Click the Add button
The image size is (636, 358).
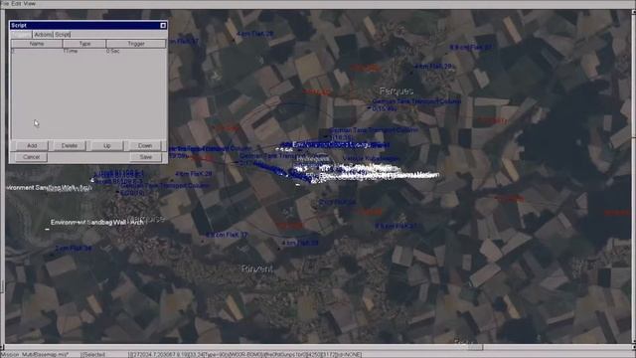(x=32, y=145)
